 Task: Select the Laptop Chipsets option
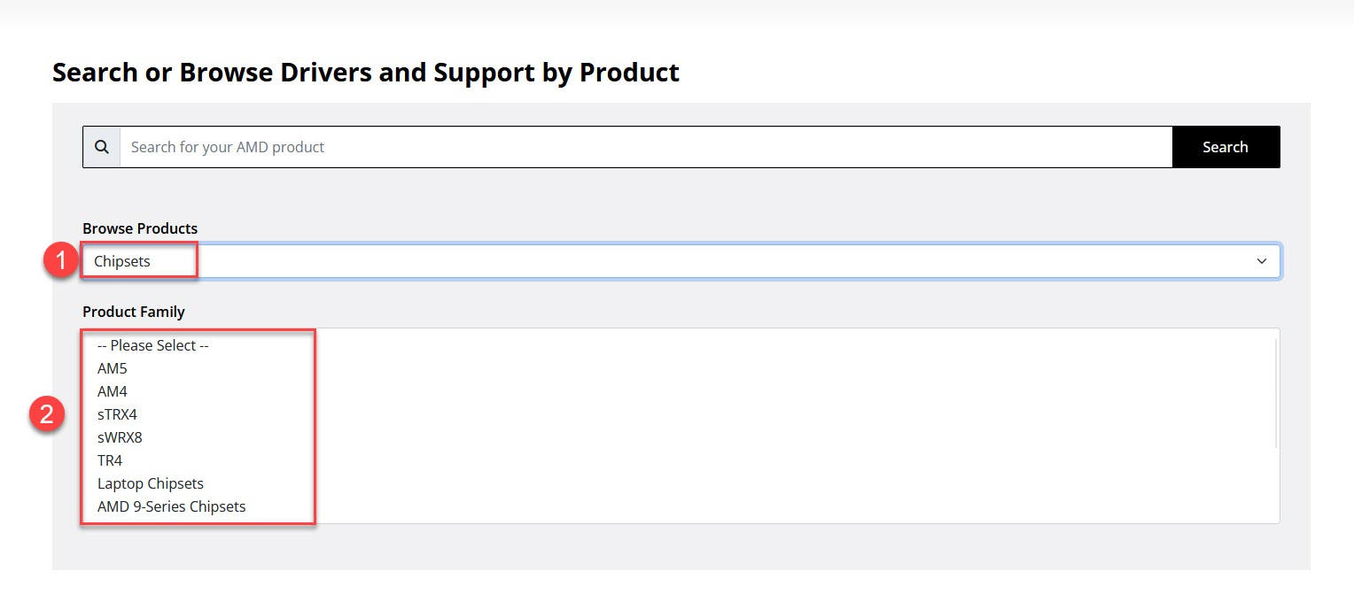pyautogui.click(x=151, y=483)
